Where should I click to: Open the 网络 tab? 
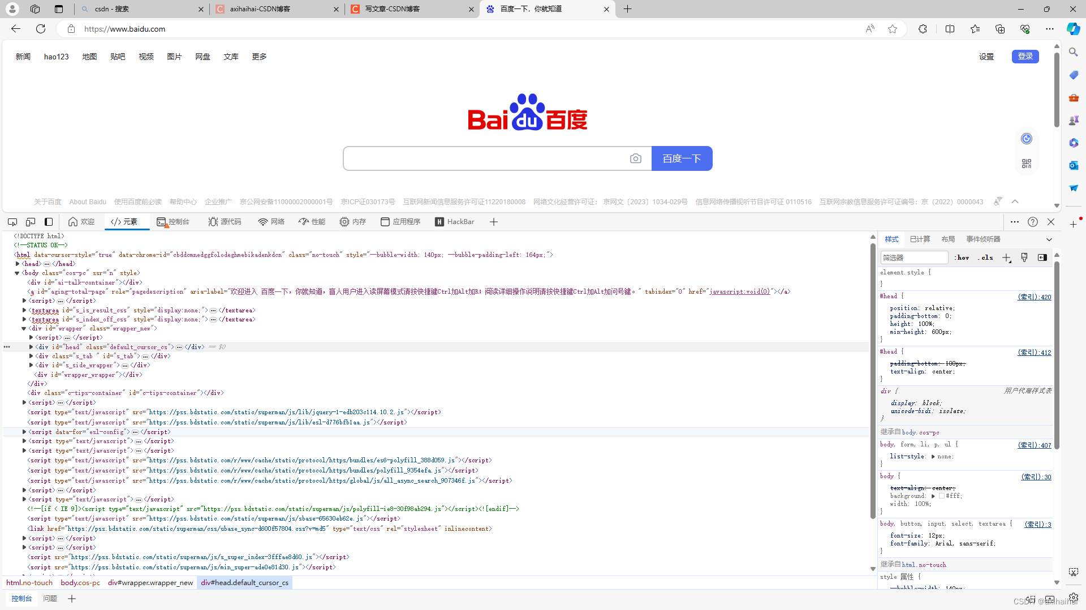271,222
